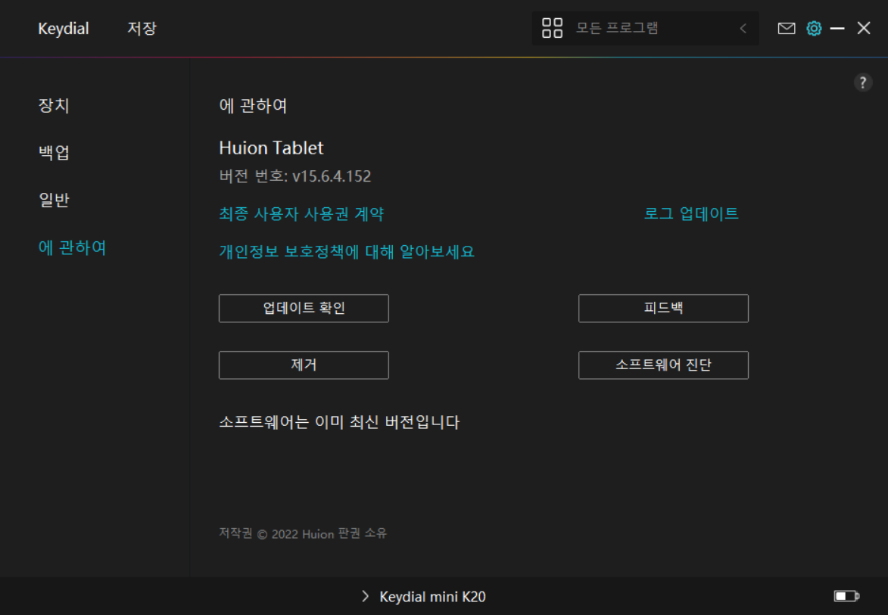The image size is (888, 615).
Task: Open the 일반 settings section
Action: pos(54,200)
